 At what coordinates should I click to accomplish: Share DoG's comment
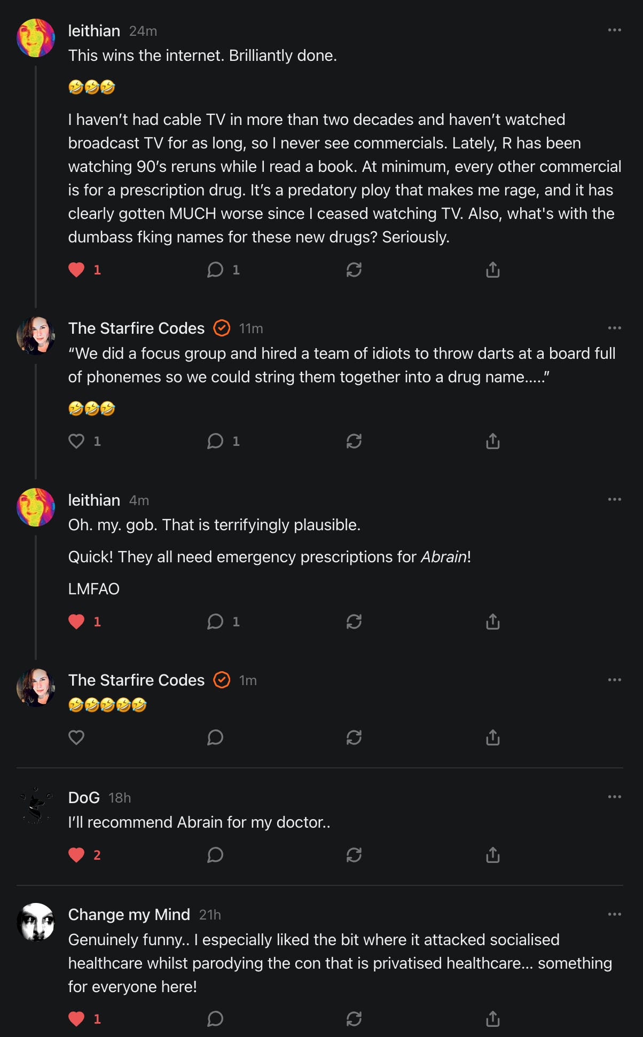493,855
